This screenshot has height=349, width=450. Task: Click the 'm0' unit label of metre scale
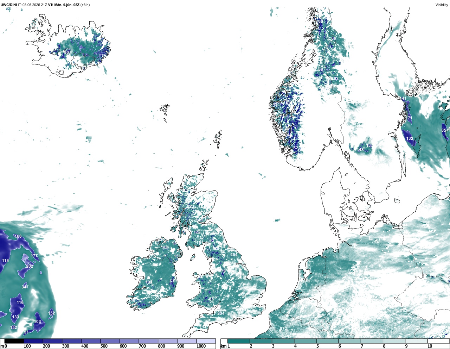4,346
